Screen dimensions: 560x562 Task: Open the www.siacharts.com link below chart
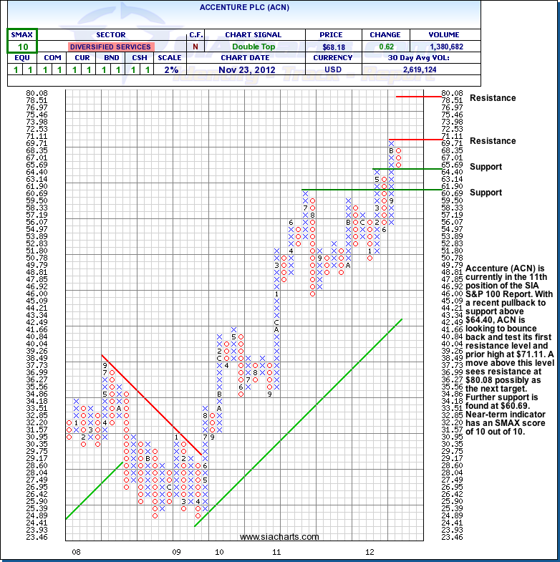tap(279, 536)
